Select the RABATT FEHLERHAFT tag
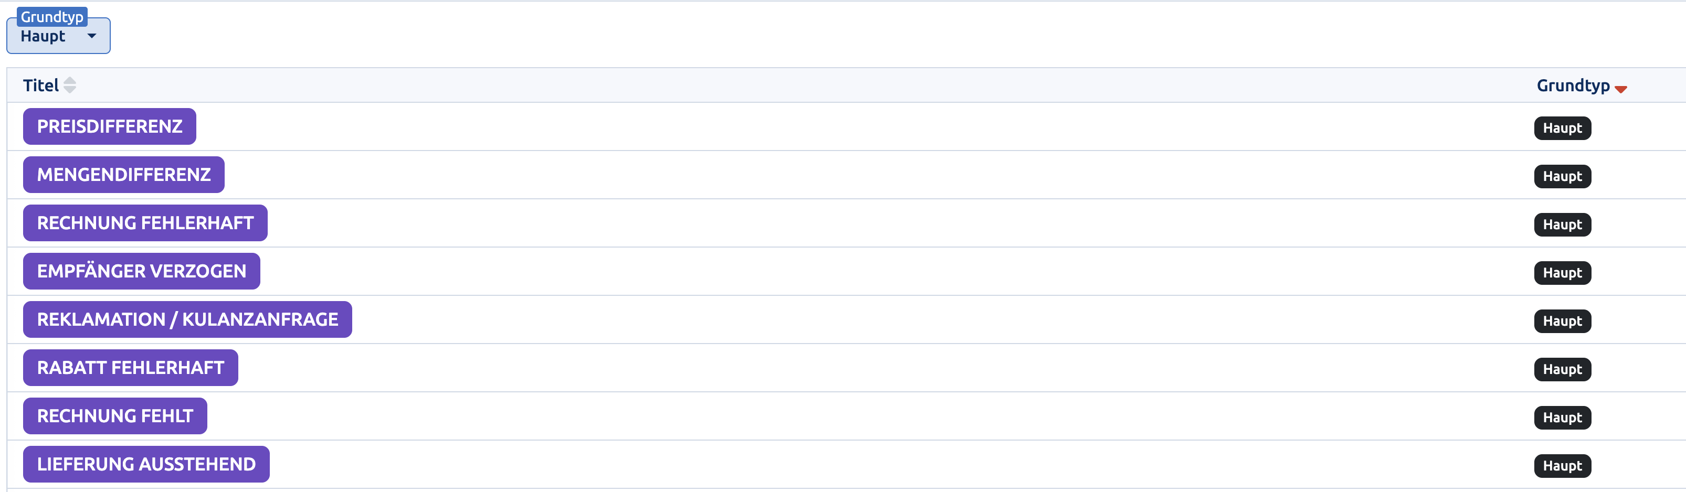The image size is (1686, 492). click(x=130, y=368)
